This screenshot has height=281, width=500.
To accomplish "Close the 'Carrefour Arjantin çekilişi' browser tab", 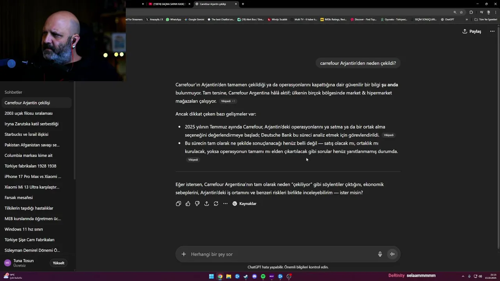I will [236, 4].
